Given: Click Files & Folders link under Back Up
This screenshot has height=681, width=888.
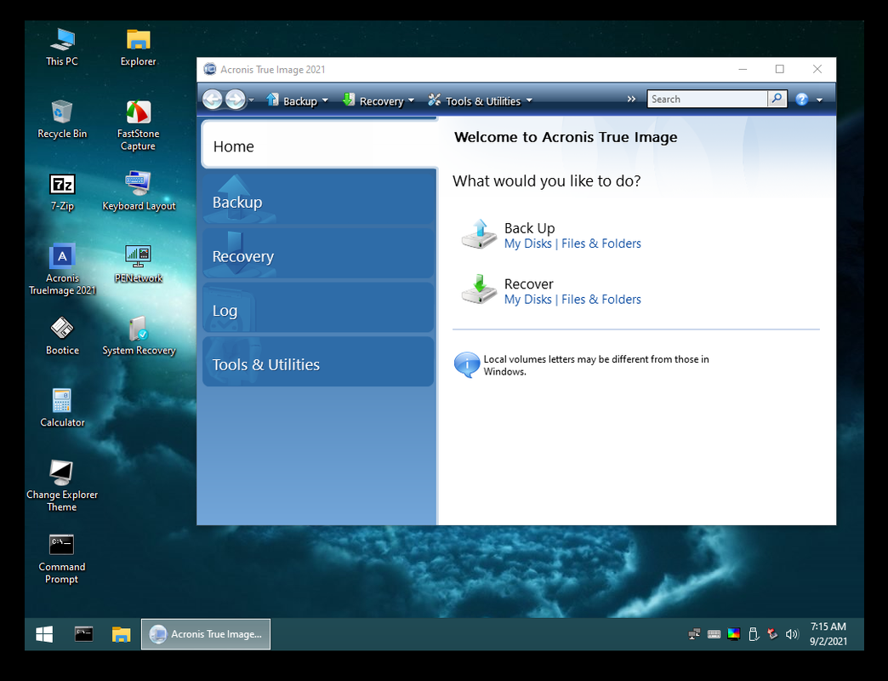Looking at the screenshot, I should pos(601,243).
